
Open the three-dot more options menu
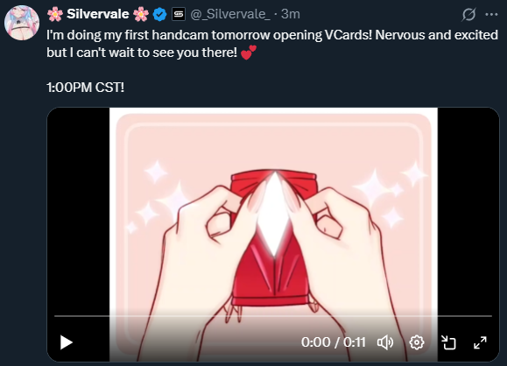(x=491, y=15)
